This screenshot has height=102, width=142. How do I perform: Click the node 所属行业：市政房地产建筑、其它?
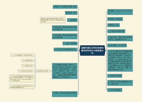pyautogui.click(x=65, y=7)
